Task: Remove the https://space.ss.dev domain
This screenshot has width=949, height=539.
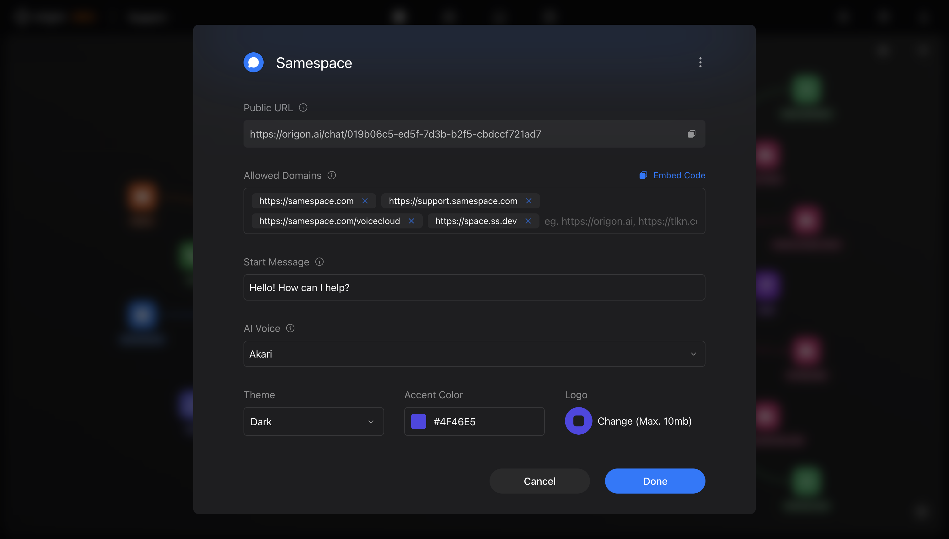Action: coord(528,221)
